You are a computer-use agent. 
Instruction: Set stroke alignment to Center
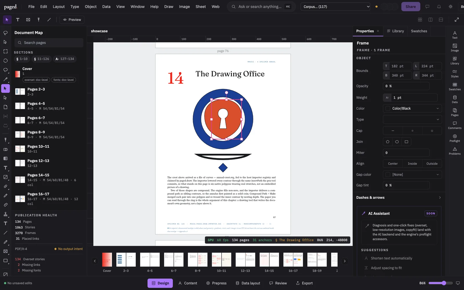coord(393,164)
